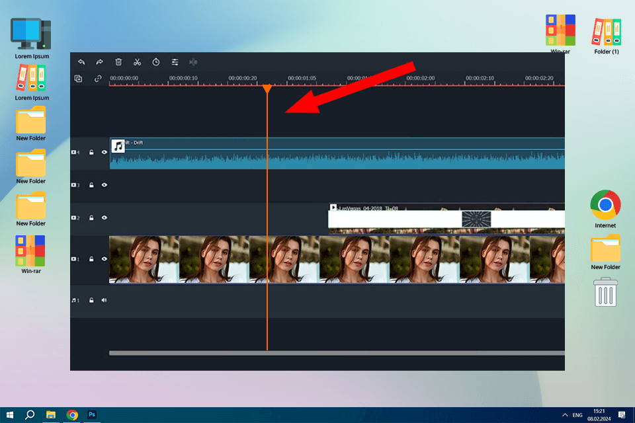Hide video track 1 with eye icon
Viewport: 635px width, 423px height.
pyautogui.click(x=104, y=259)
